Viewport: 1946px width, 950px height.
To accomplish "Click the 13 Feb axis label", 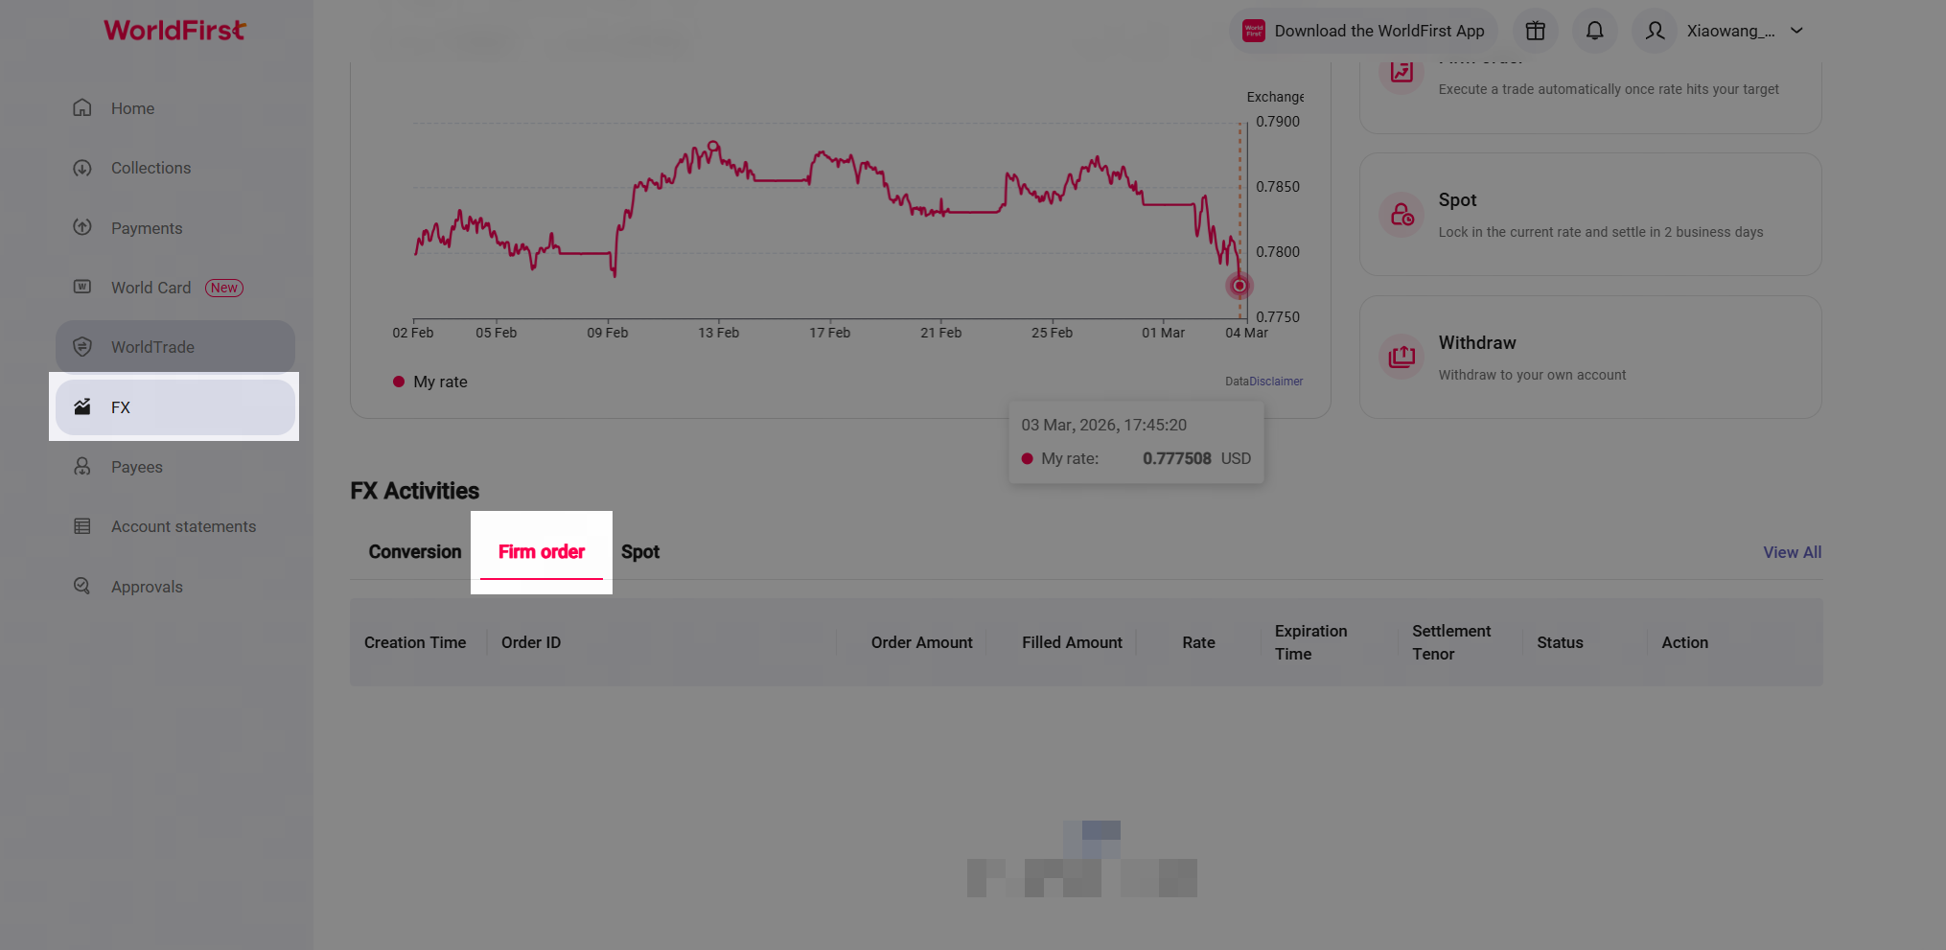I will (719, 333).
